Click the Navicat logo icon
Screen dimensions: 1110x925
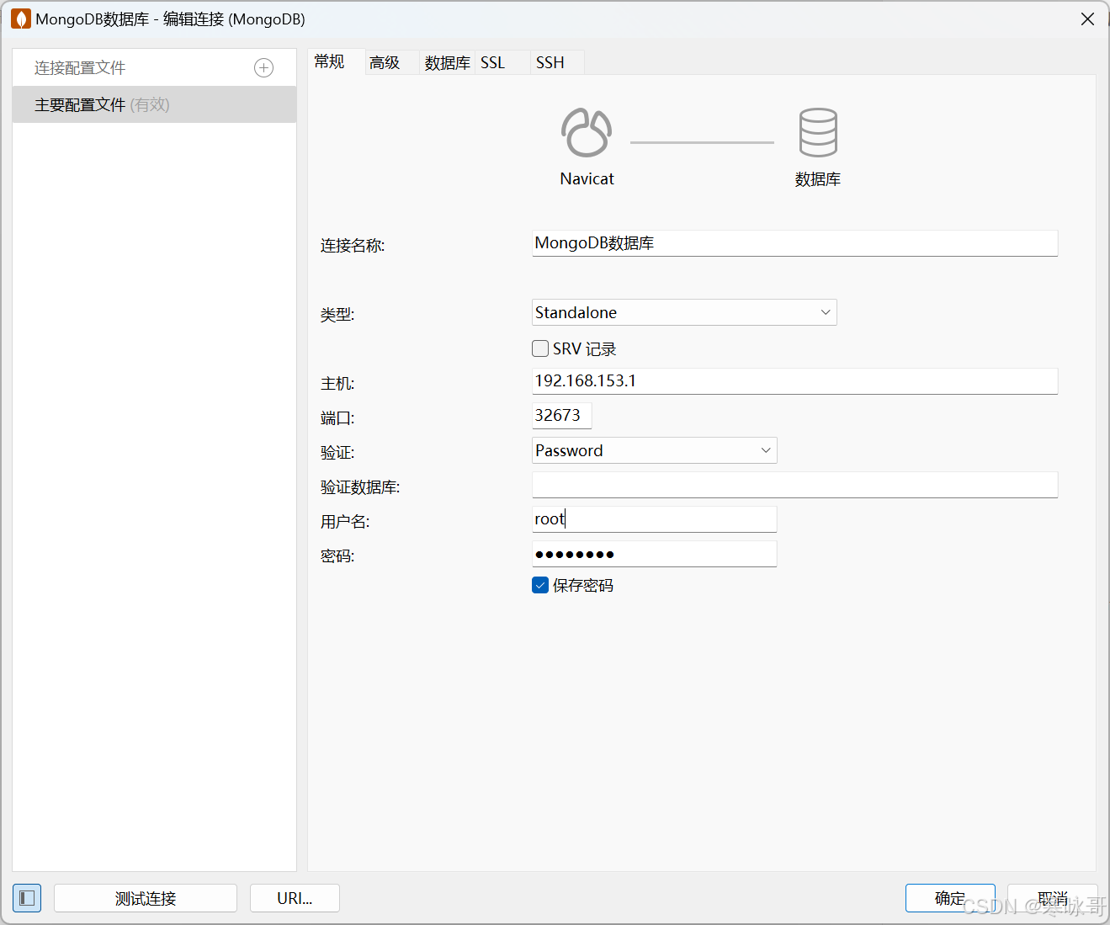point(587,132)
